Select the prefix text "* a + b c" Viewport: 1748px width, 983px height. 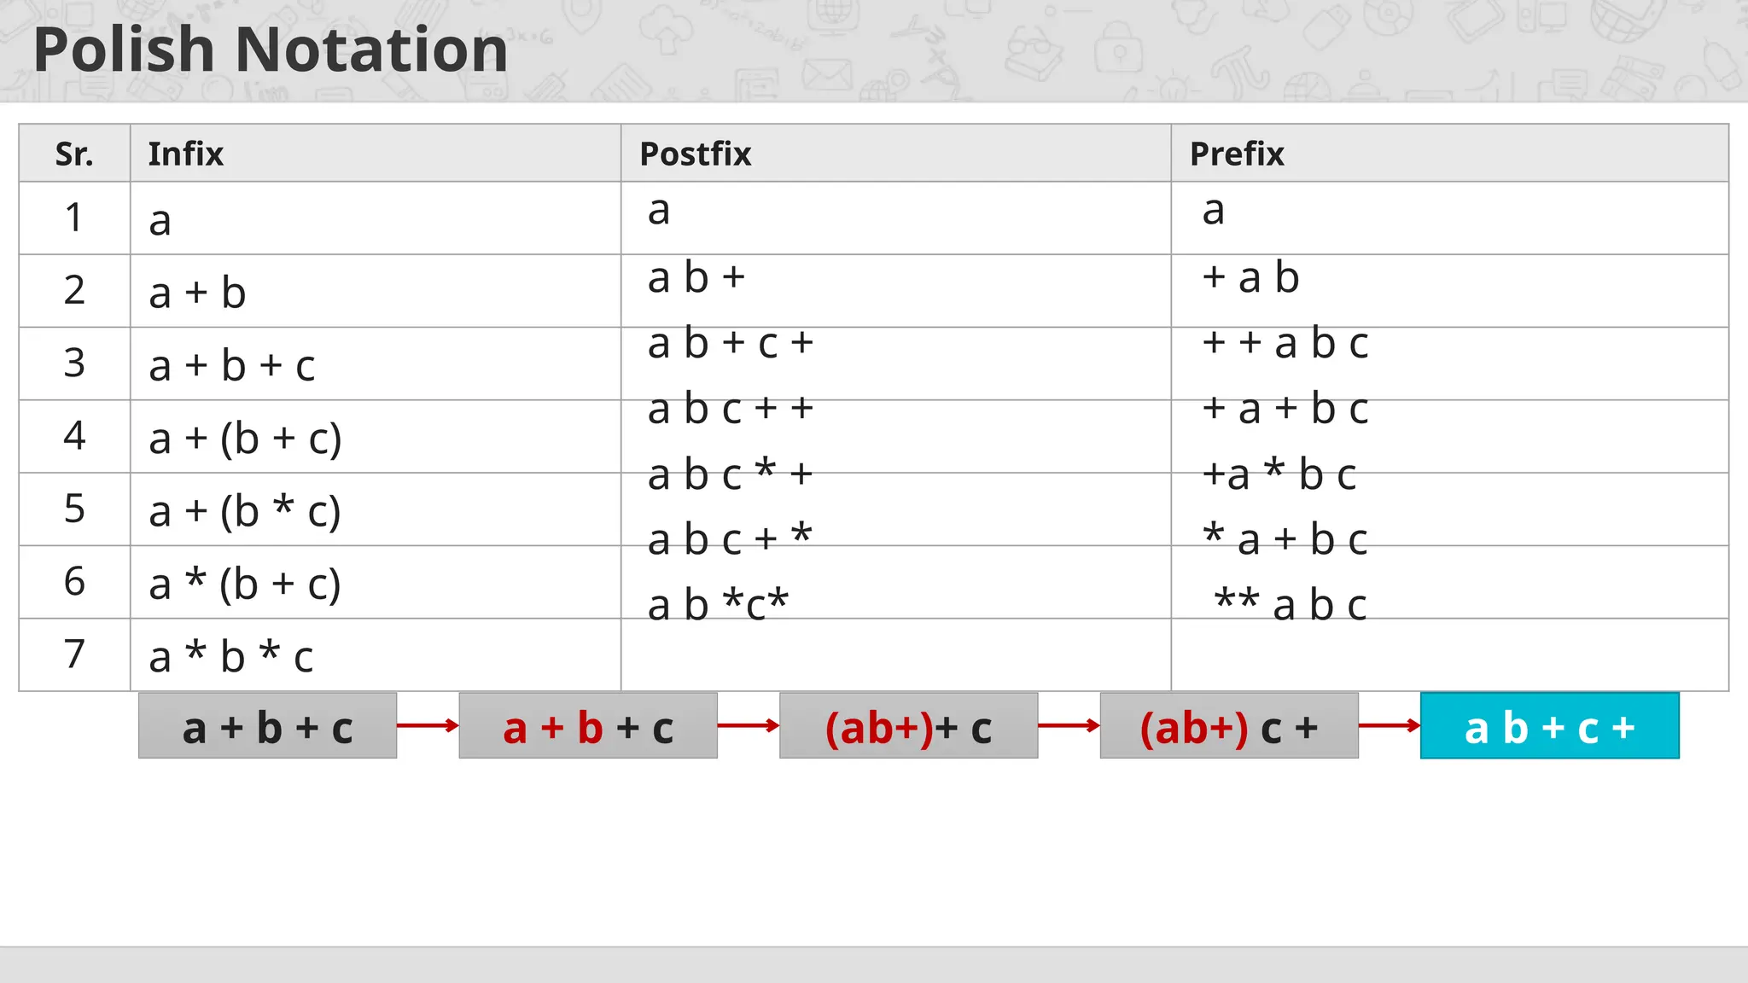click(x=1285, y=539)
